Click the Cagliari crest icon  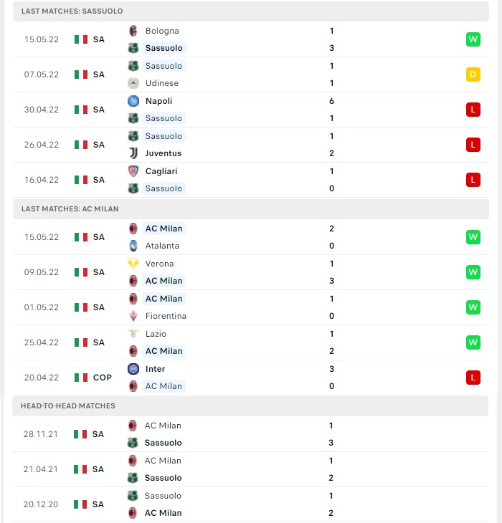[x=133, y=171]
